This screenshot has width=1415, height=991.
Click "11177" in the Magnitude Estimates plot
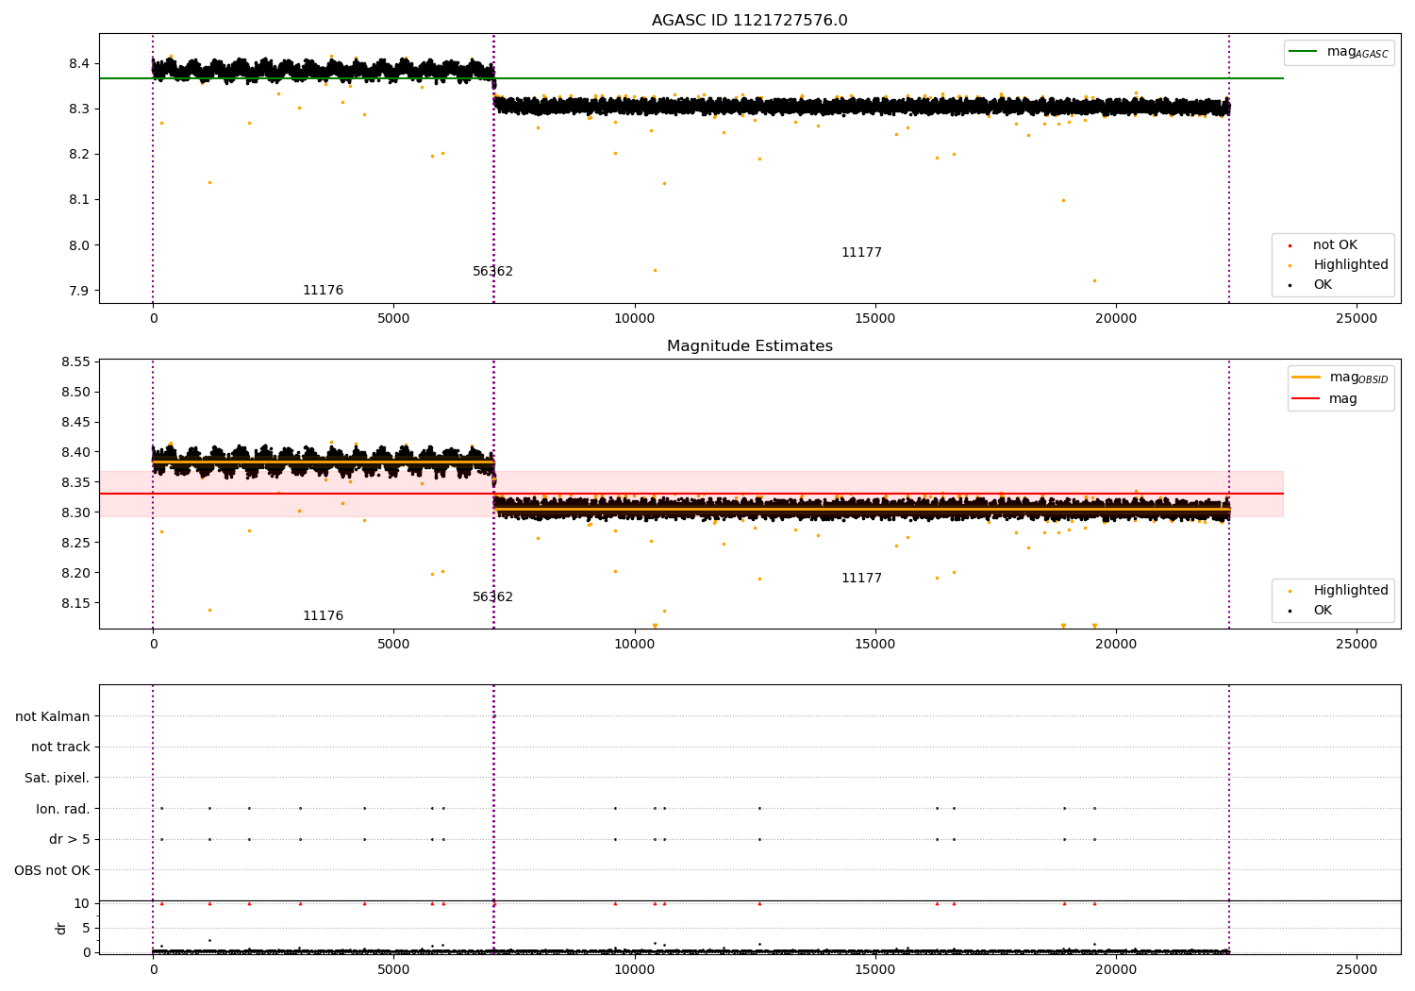pos(861,579)
